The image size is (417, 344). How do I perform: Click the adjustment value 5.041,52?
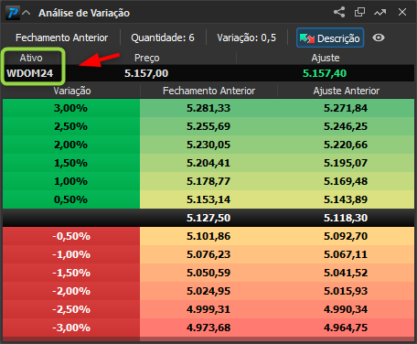pos(346,273)
